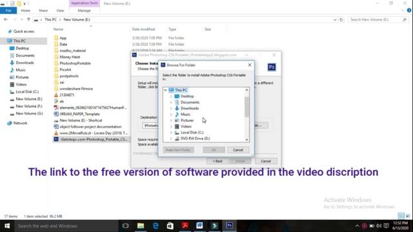Open the Microsoft Store taskbar icon
Image resolution: width=413 pixels, height=232 pixels.
pos(170,226)
